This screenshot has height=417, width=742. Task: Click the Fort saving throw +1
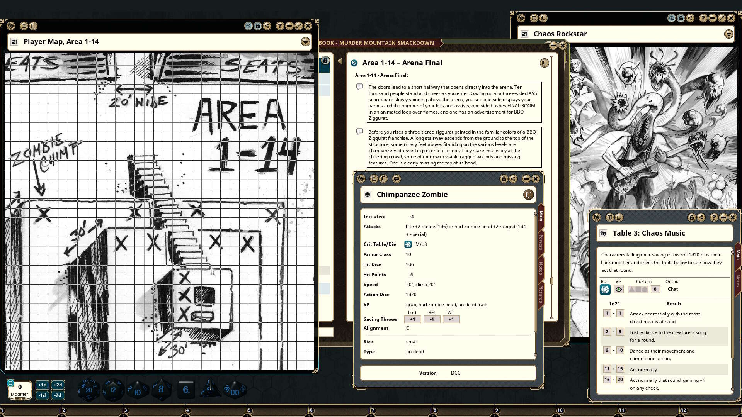[x=412, y=319]
